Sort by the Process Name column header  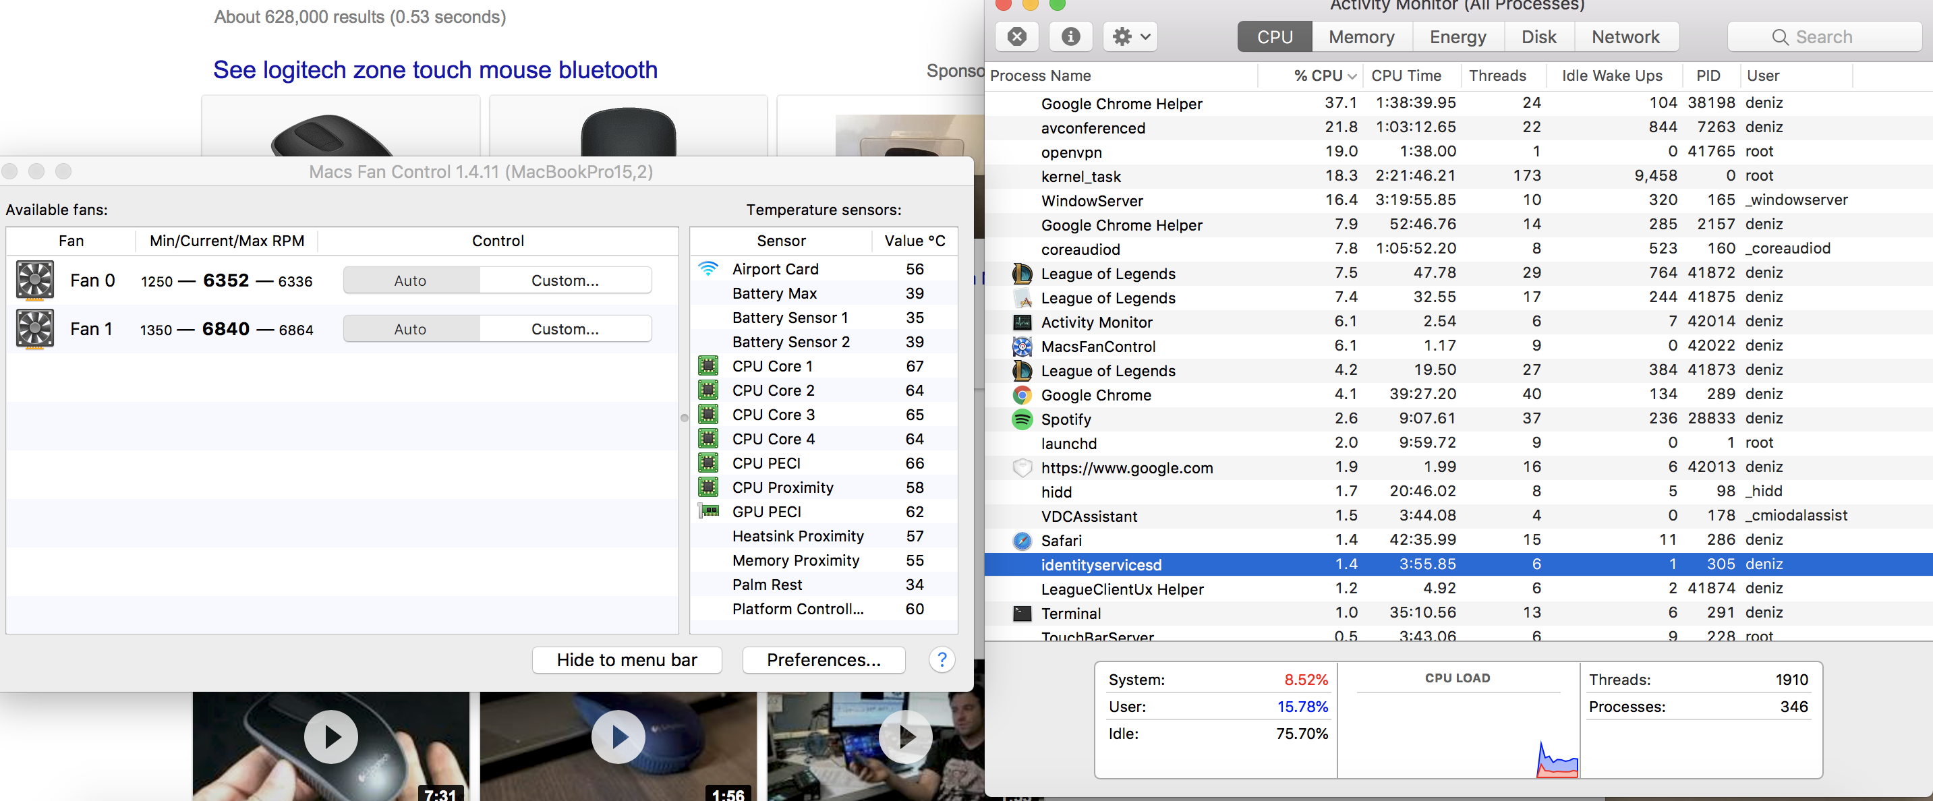pyautogui.click(x=1040, y=76)
